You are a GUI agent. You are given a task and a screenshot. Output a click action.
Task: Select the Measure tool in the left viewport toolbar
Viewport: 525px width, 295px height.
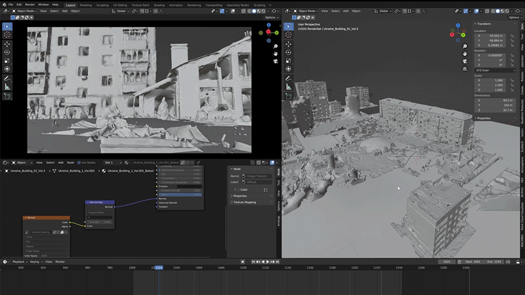[x=7, y=87]
